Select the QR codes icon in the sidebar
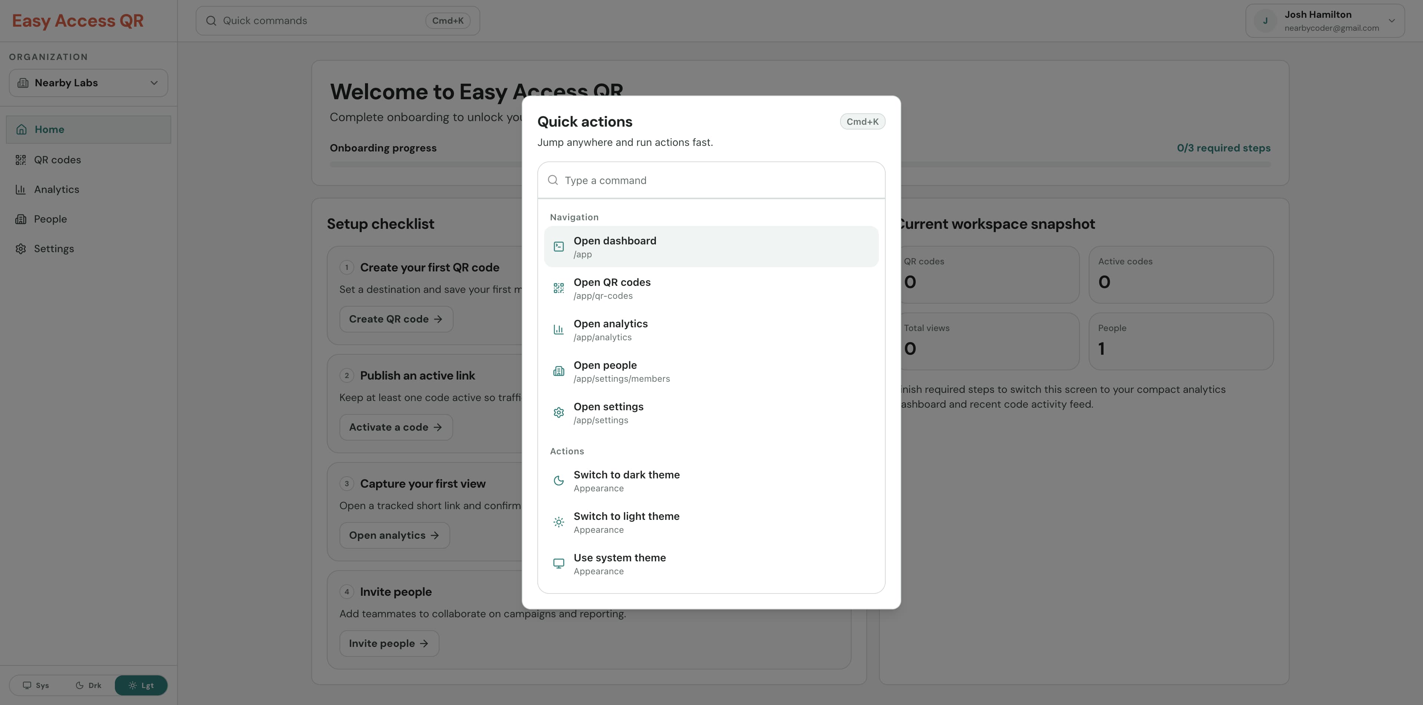The width and height of the screenshot is (1423, 705). pos(20,160)
